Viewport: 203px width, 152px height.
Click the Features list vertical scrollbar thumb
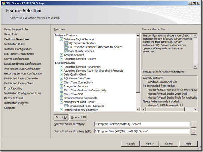point(138,65)
